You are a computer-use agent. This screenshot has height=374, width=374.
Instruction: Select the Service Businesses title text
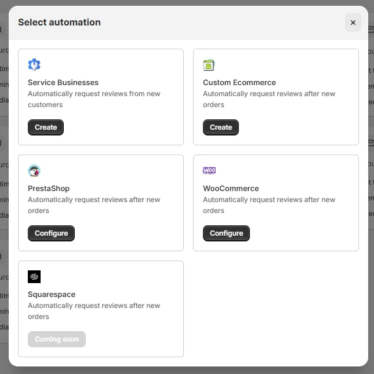[63, 83]
